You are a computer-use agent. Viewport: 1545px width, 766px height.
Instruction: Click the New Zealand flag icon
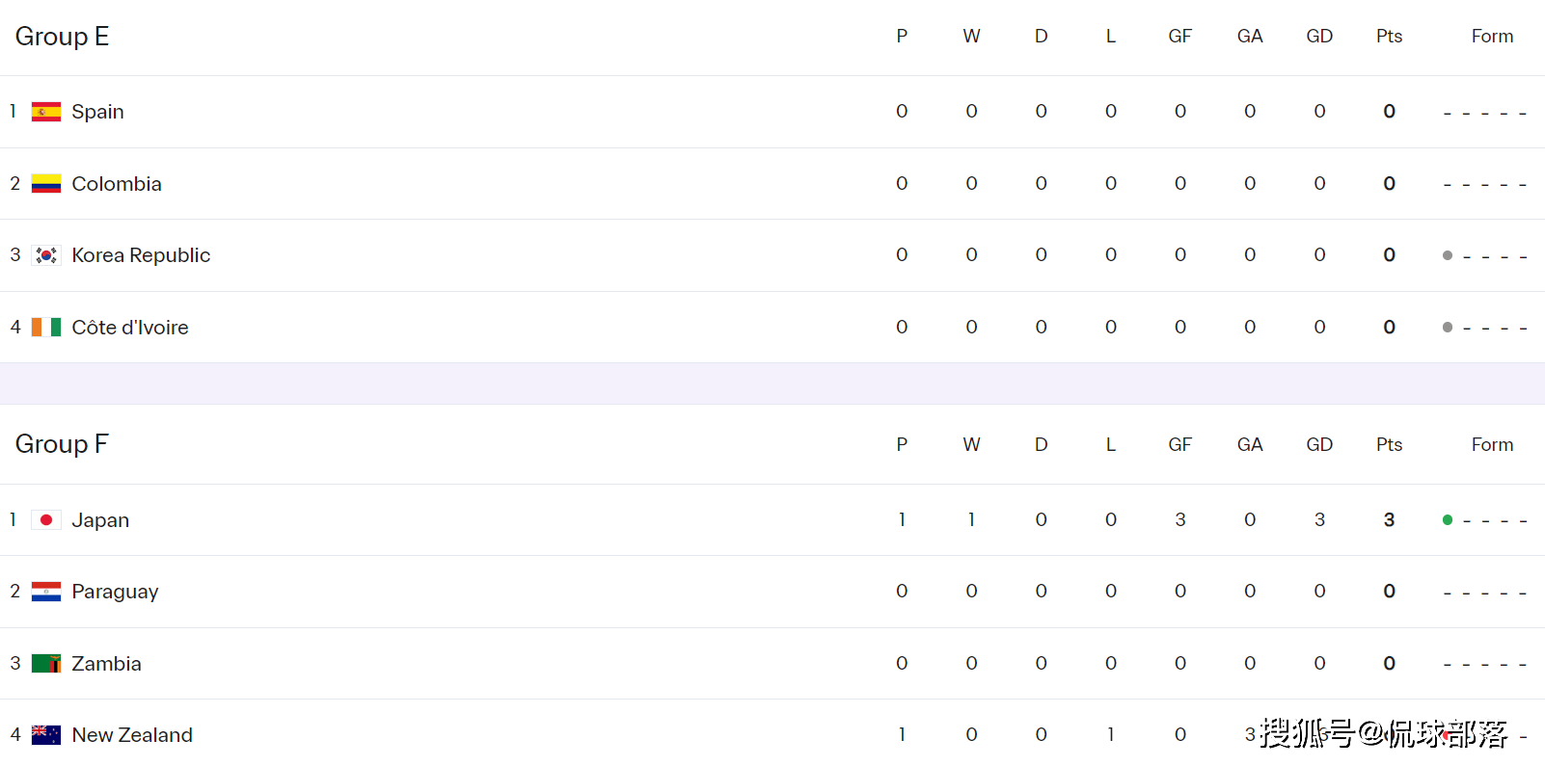click(46, 735)
